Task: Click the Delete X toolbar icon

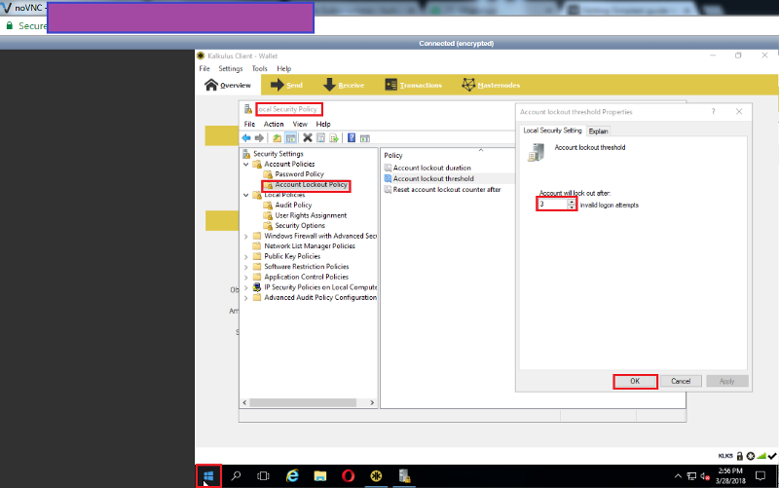Action: (308, 137)
